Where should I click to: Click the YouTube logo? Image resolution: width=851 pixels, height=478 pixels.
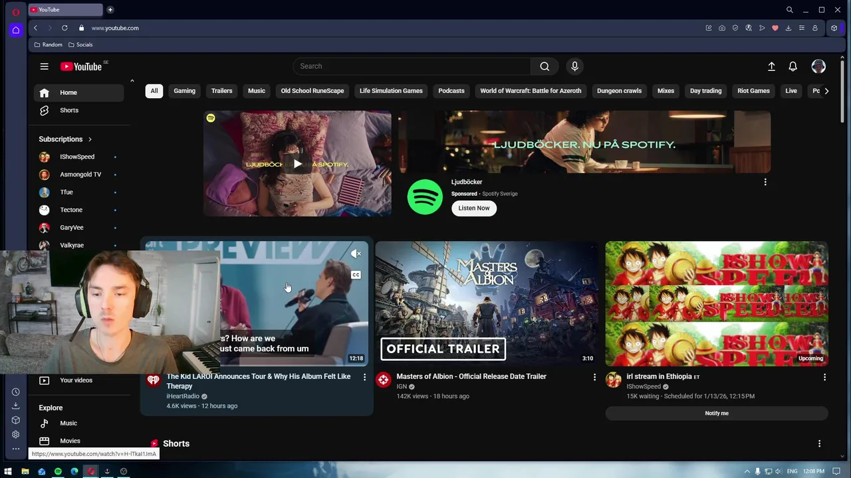click(x=81, y=66)
